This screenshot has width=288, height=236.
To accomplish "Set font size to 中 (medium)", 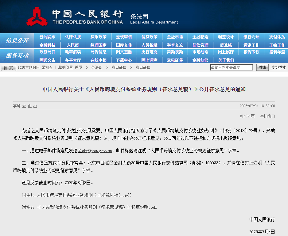I will [29, 106].
